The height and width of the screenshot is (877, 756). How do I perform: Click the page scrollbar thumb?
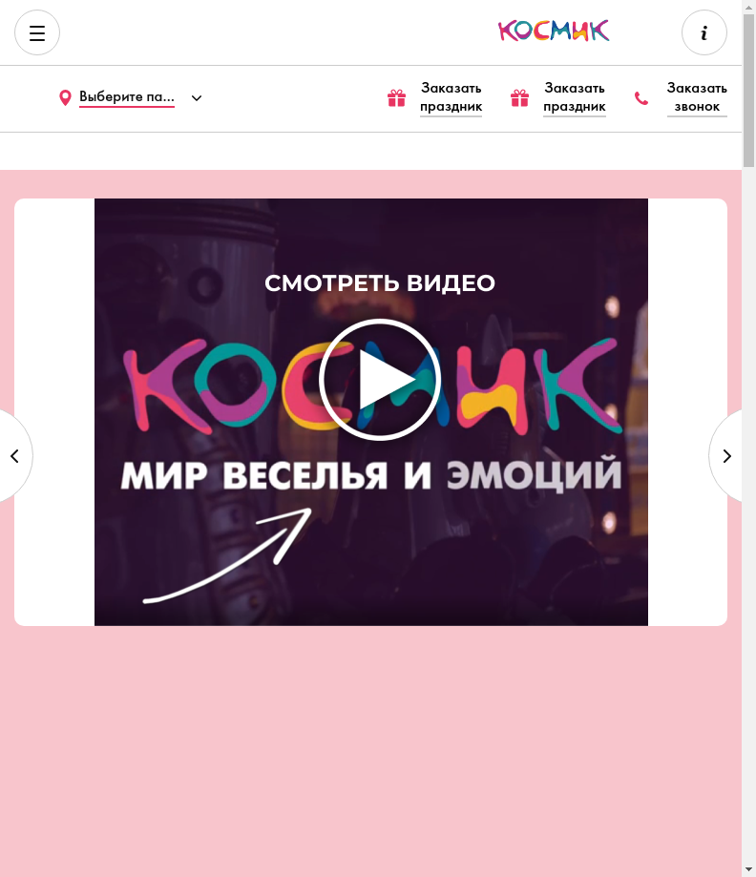point(748,91)
